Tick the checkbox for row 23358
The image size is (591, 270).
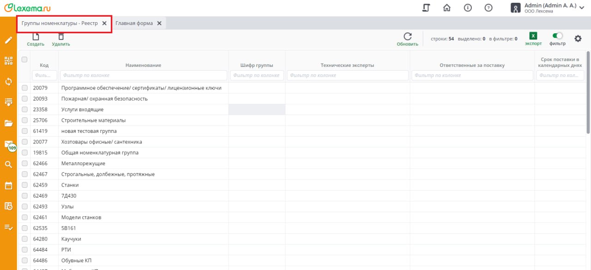tap(24, 109)
